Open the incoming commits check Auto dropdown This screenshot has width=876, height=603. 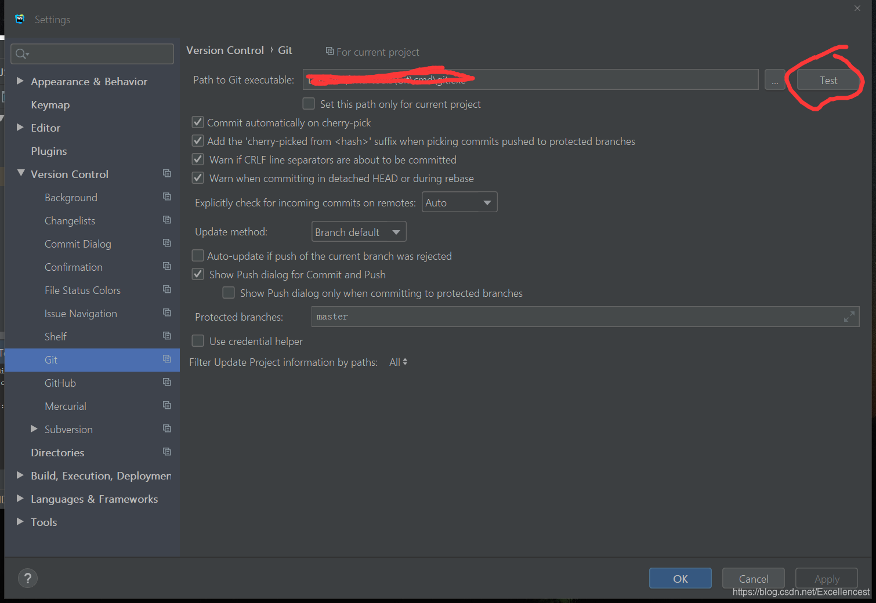[459, 202]
